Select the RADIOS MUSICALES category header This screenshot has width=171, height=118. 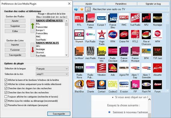[x=47, y=43]
